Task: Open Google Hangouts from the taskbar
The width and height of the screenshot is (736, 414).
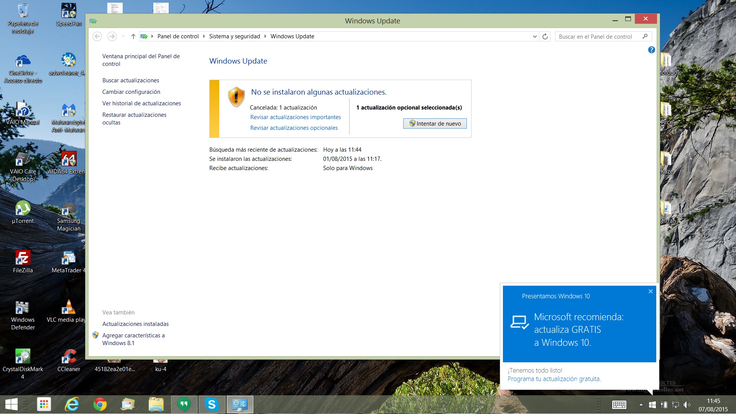Action: click(x=184, y=404)
